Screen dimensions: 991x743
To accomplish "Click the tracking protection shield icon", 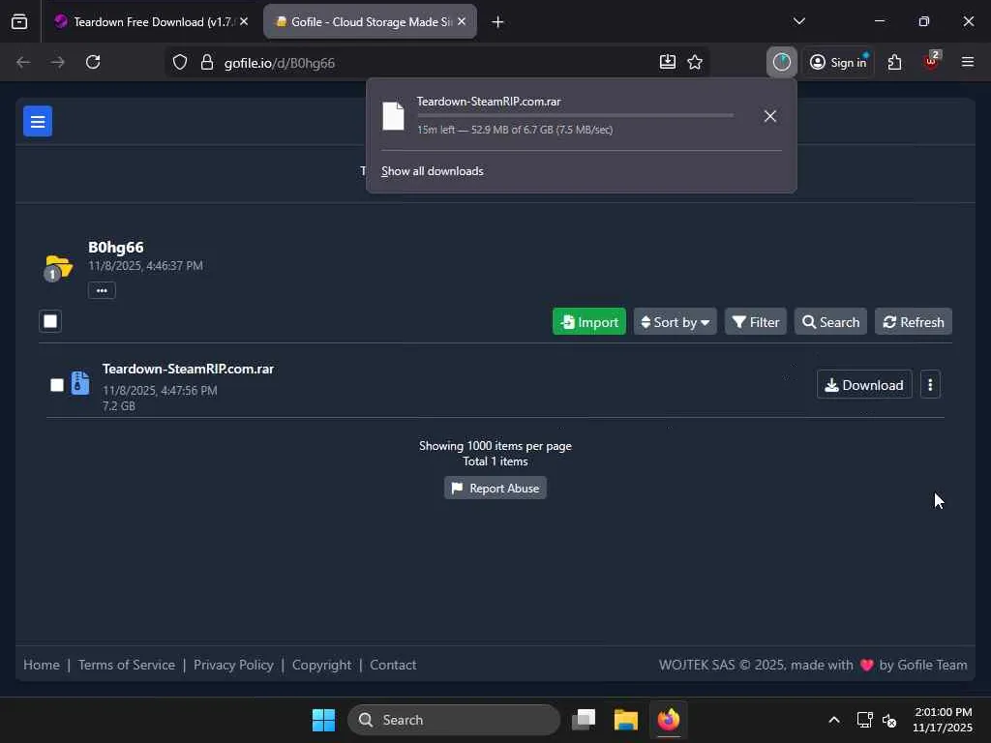I will click(180, 62).
